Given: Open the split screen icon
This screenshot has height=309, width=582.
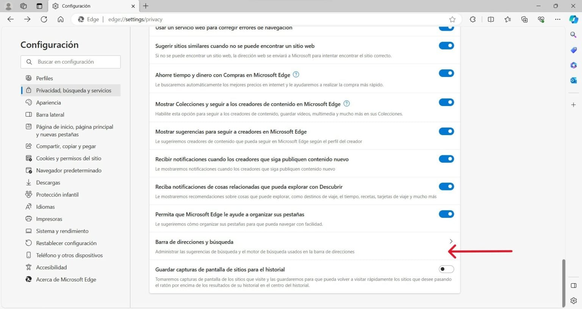Looking at the screenshot, I should coord(491,19).
